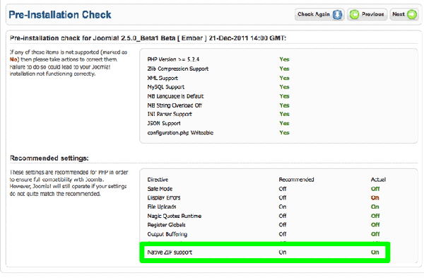Go to the Previous installation step
The image size is (424, 278).
point(367,14)
